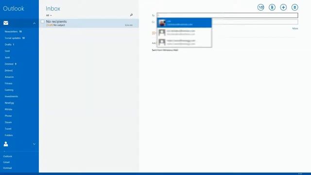Screen dimensions: 311x175
Task: Click the search magnifier in Inbox header
Action: 131,15
